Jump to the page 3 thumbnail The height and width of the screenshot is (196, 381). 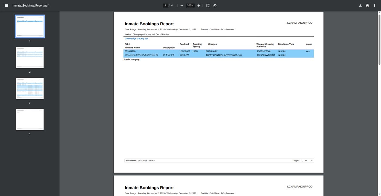30,88
